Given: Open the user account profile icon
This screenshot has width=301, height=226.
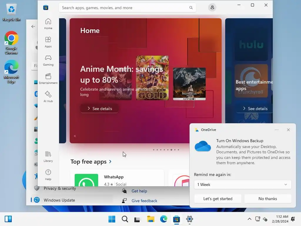Looking at the screenshot, I should pos(212,7).
